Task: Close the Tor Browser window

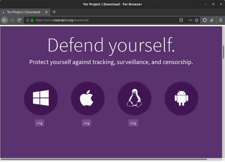Action: [x=221, y=4]
